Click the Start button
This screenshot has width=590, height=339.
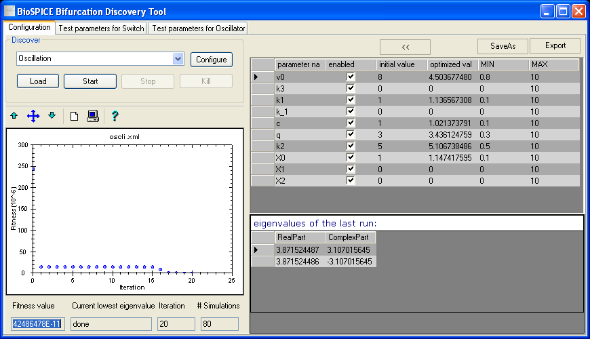pos(90,81)
